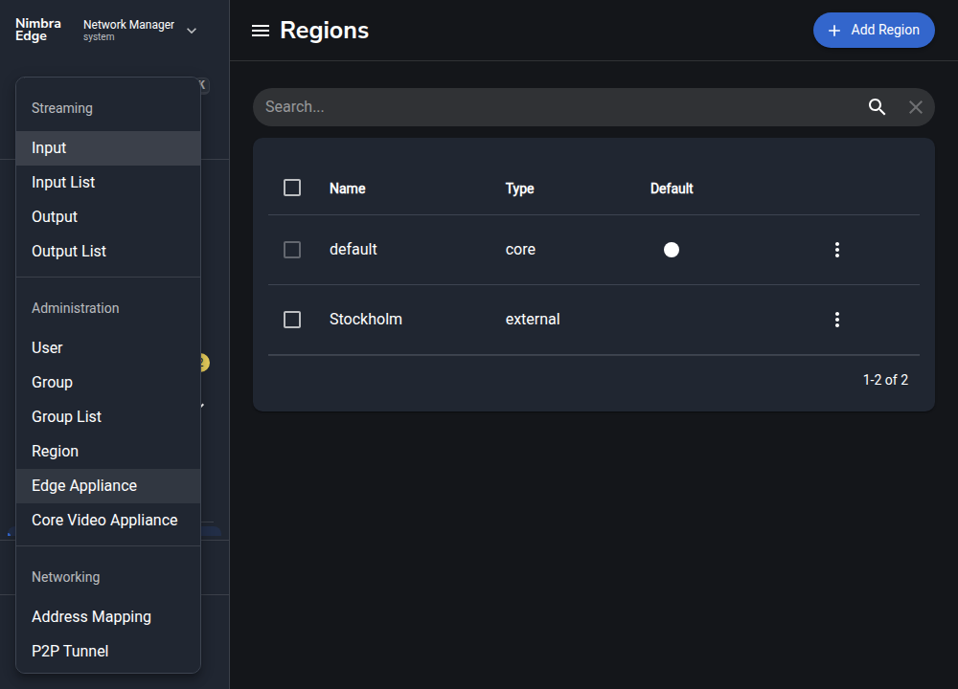Sort by the Type column header
958x689 pixels.
point(520,189)
